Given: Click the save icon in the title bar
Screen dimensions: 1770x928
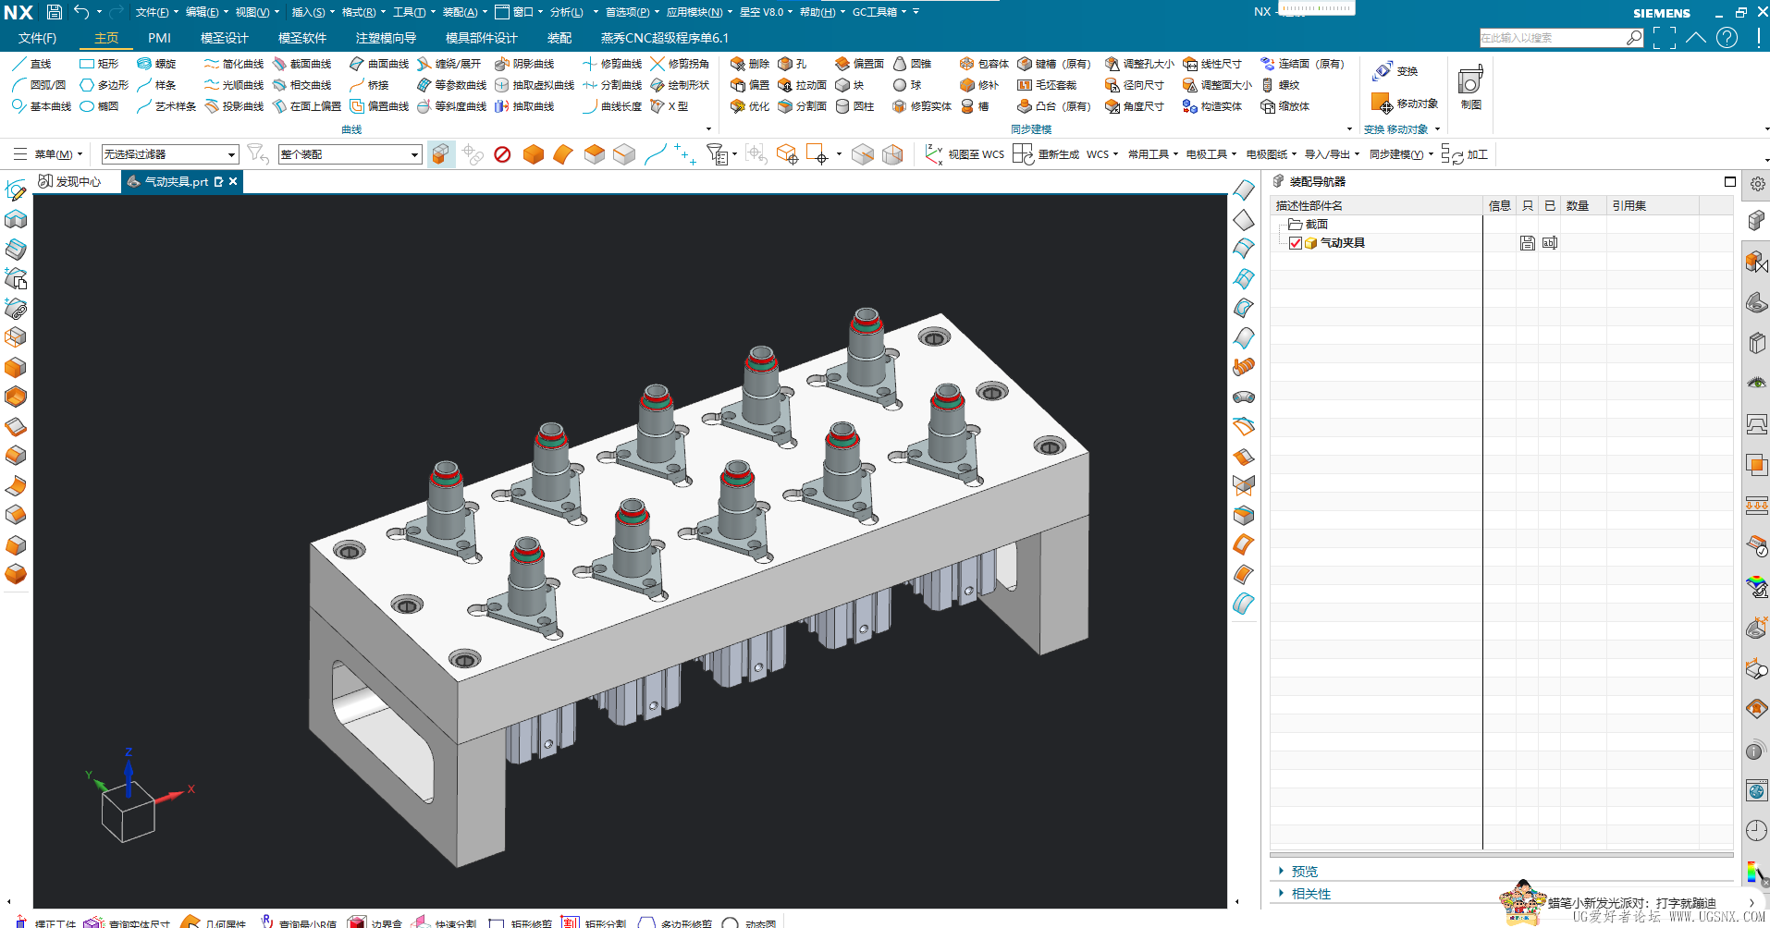Looking at the screenshot, I should point(55,12).
